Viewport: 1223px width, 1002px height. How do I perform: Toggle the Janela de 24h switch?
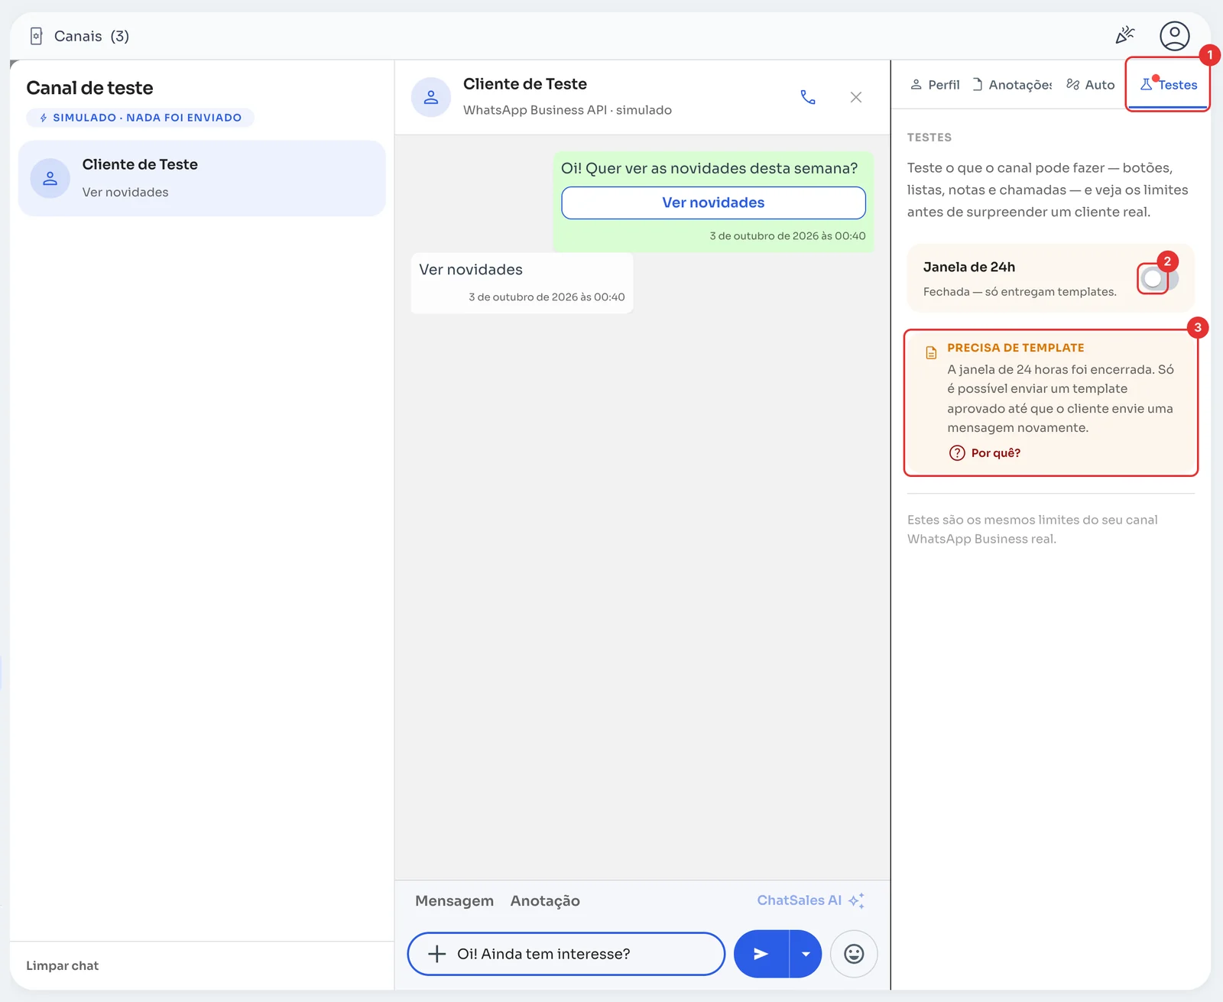pyautogui.click(x=1158, y=278)
